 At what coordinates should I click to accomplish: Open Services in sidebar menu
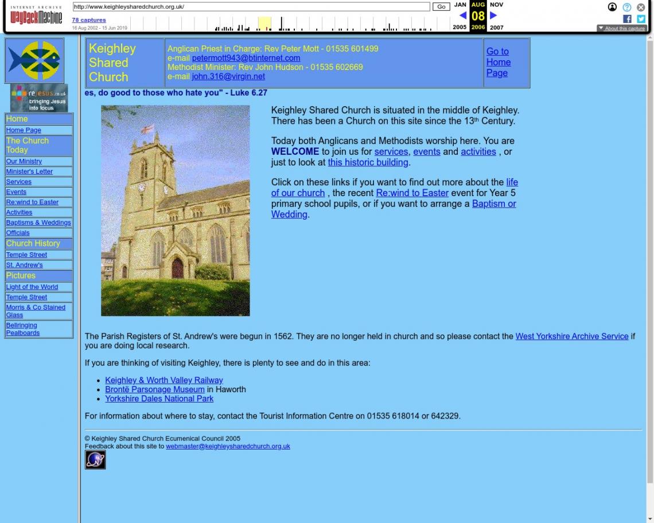coord(19,182)
